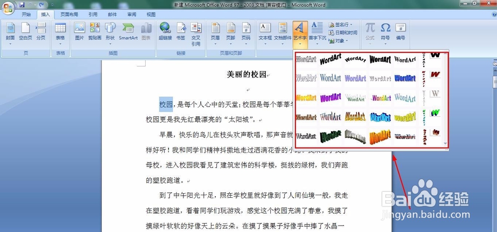Open the 首字下沉 drop cap menu

point(317,33)
